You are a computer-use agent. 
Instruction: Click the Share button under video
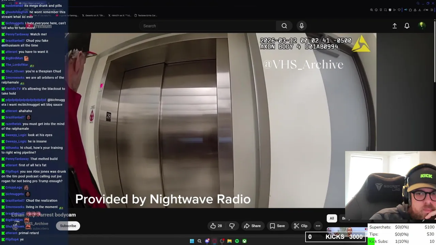(x=252, y=226)
